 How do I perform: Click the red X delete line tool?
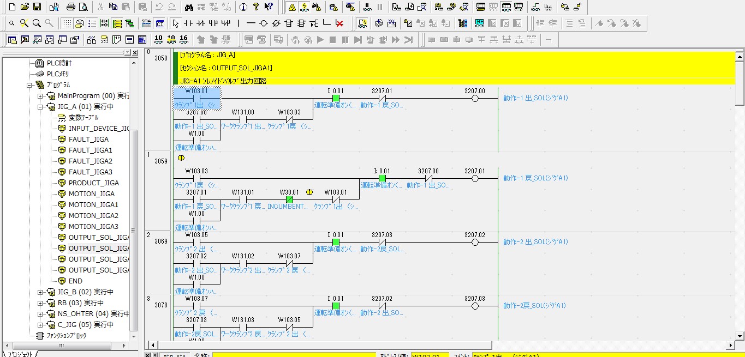pos(339,23)
